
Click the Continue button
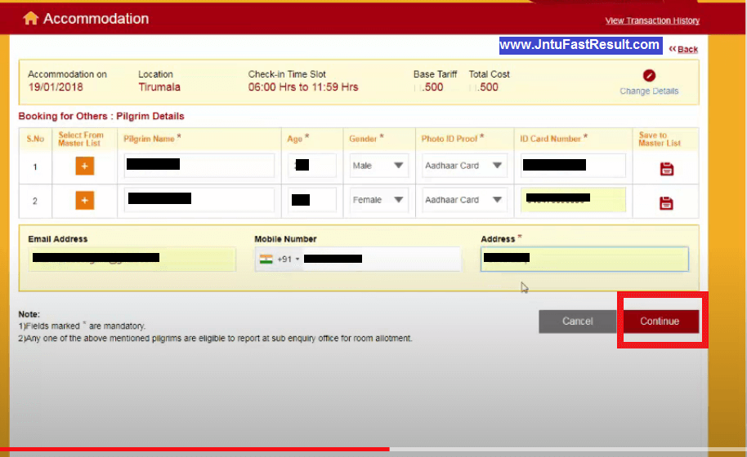[660, 322]
